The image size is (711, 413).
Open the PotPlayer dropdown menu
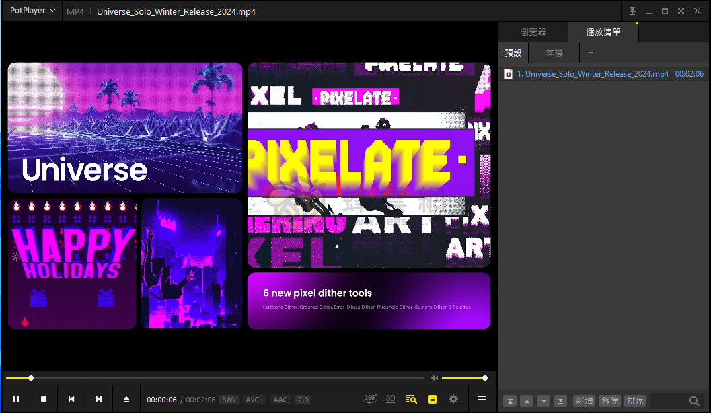33,11
